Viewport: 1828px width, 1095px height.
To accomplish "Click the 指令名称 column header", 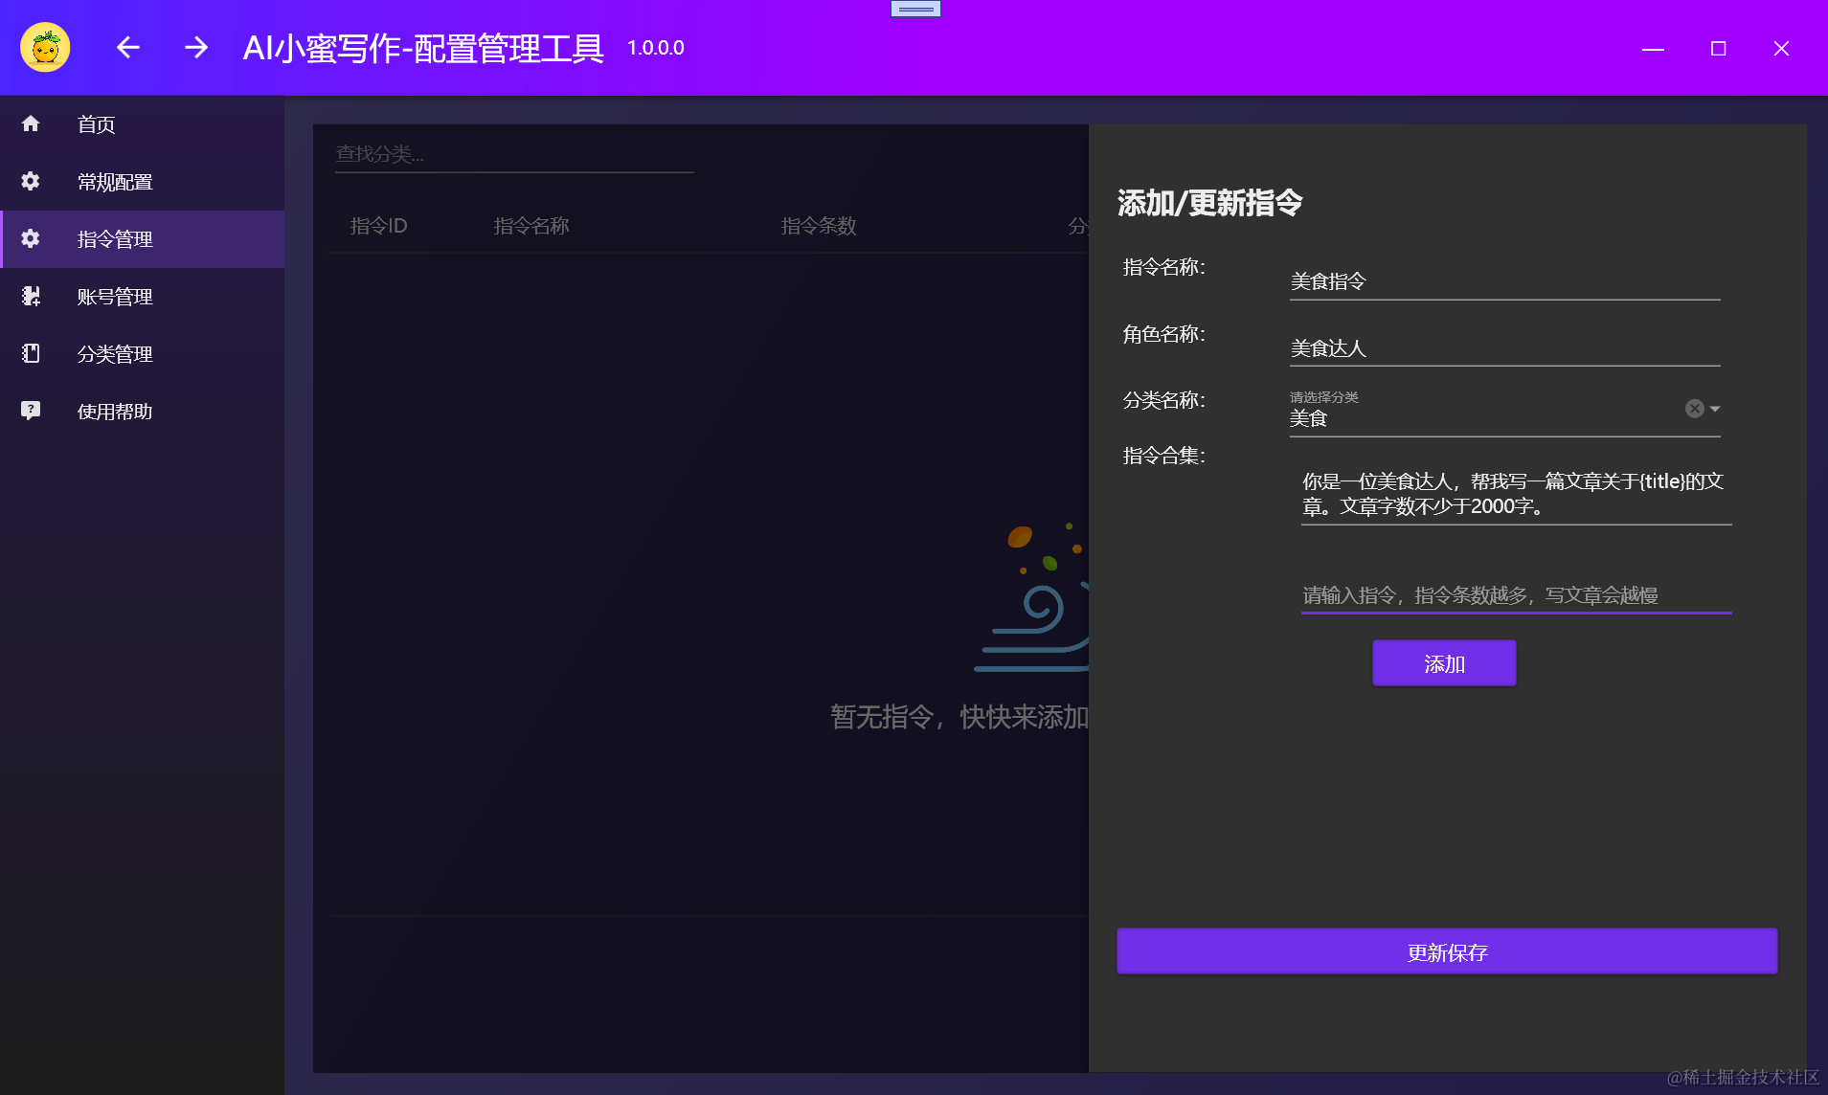I will pyautogui.click(x=531, y=226).
